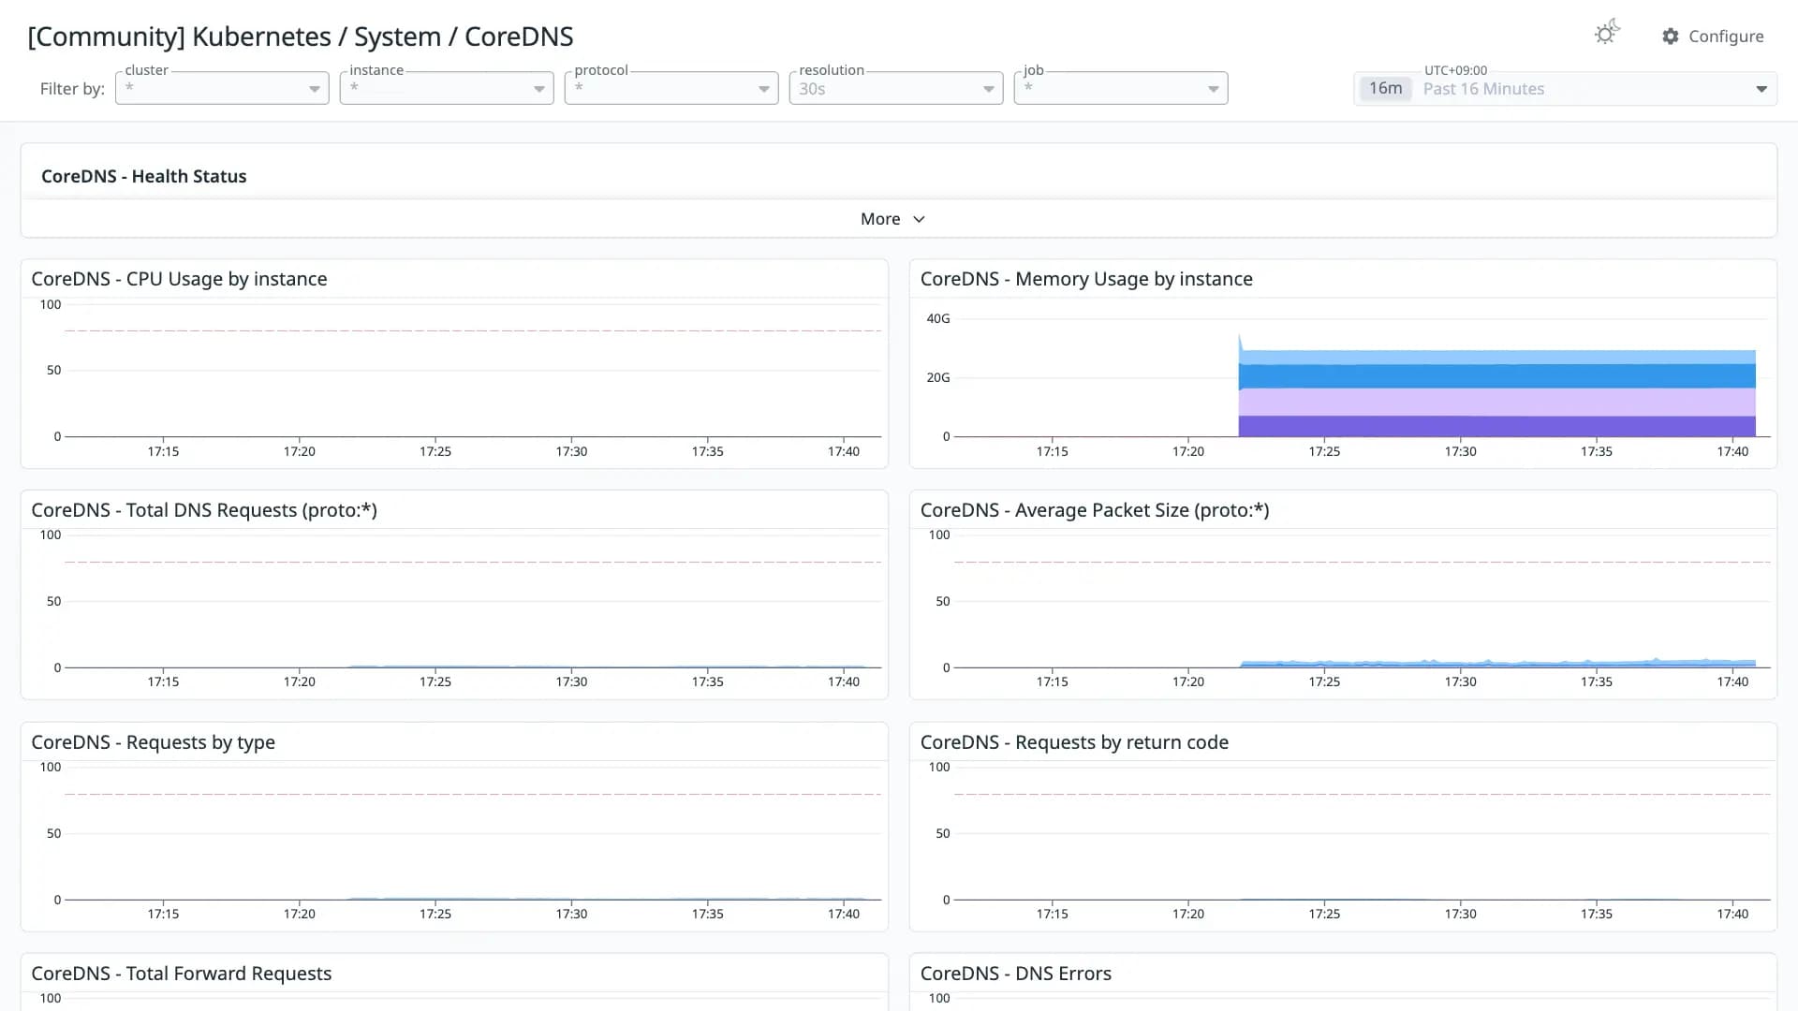Image resolution: width=1798 pixels, height=1011 pixels.
Task: Click the 16m time range badge
Action: click(x=1385, y=89)
